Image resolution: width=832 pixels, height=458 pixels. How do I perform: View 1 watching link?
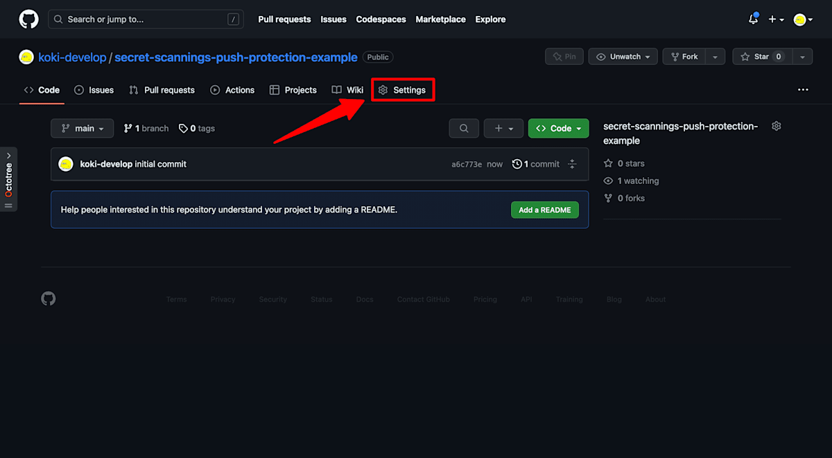click(631, 181)
